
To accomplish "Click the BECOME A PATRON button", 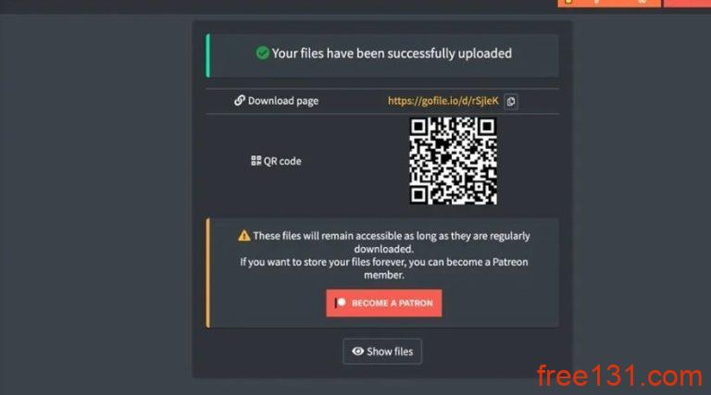I will pyautogui.click(x=383, y=303).
